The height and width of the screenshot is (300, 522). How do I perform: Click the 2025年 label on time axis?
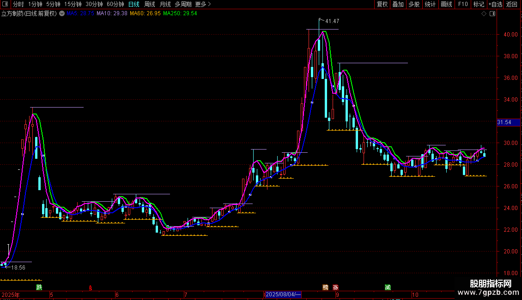(x=11, y=294)
